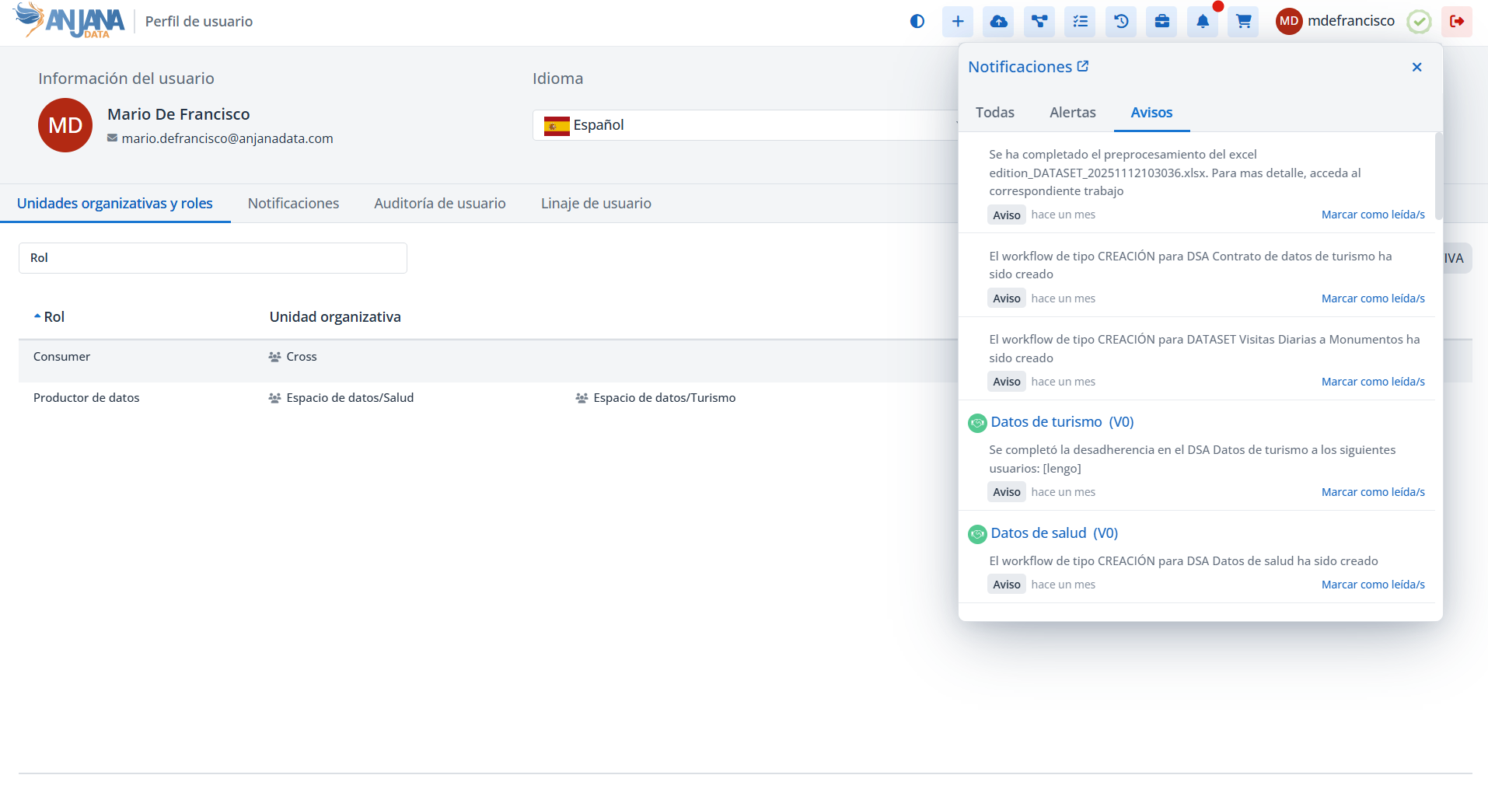Image resolution: width=1488 pixels, height=796 pixels.
Task: Click the Rol filter input field
Action: (213, 258)
